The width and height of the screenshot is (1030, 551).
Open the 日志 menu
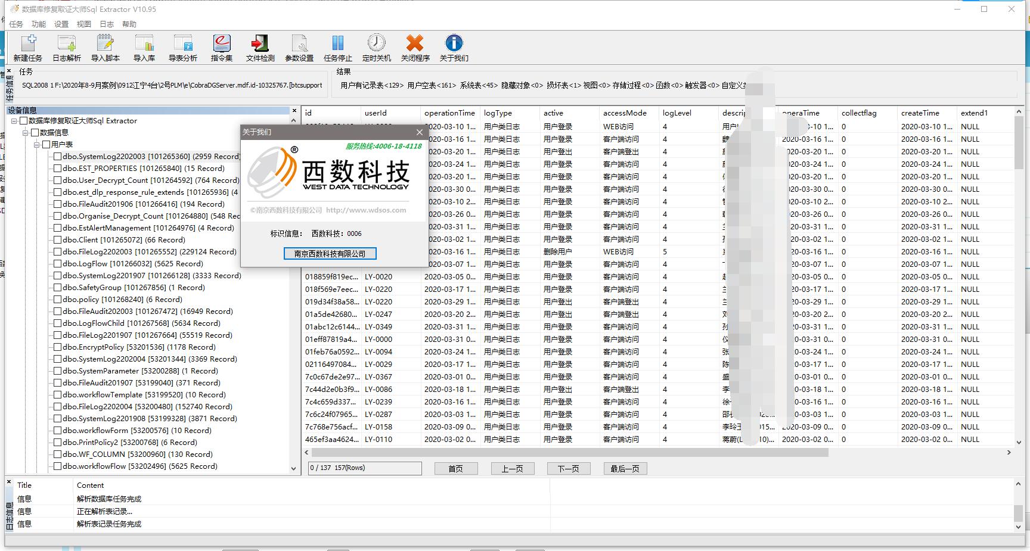click(x=107, y=24)
